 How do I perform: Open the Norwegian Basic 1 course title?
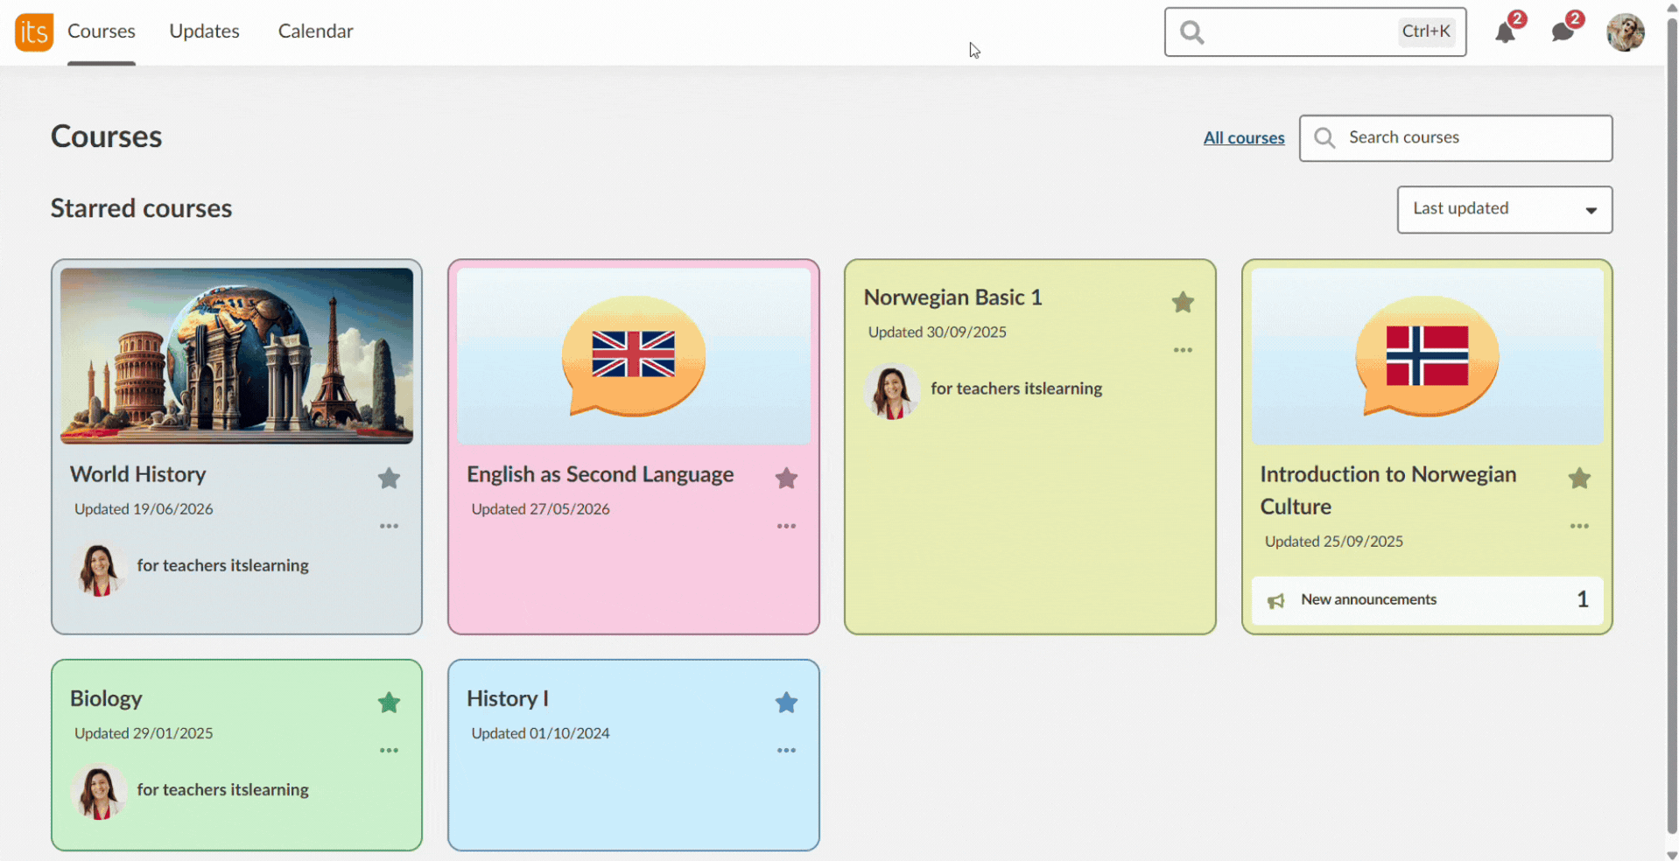point(952,297)
